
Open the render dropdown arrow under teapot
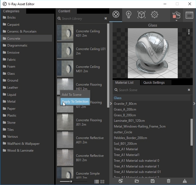[176, 21]
